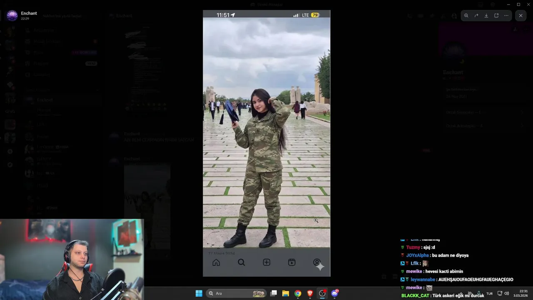533x300 pixels.
Task: Switch to Discord on the taskbar
Action: pyautogui.click(x=334, y=293)
